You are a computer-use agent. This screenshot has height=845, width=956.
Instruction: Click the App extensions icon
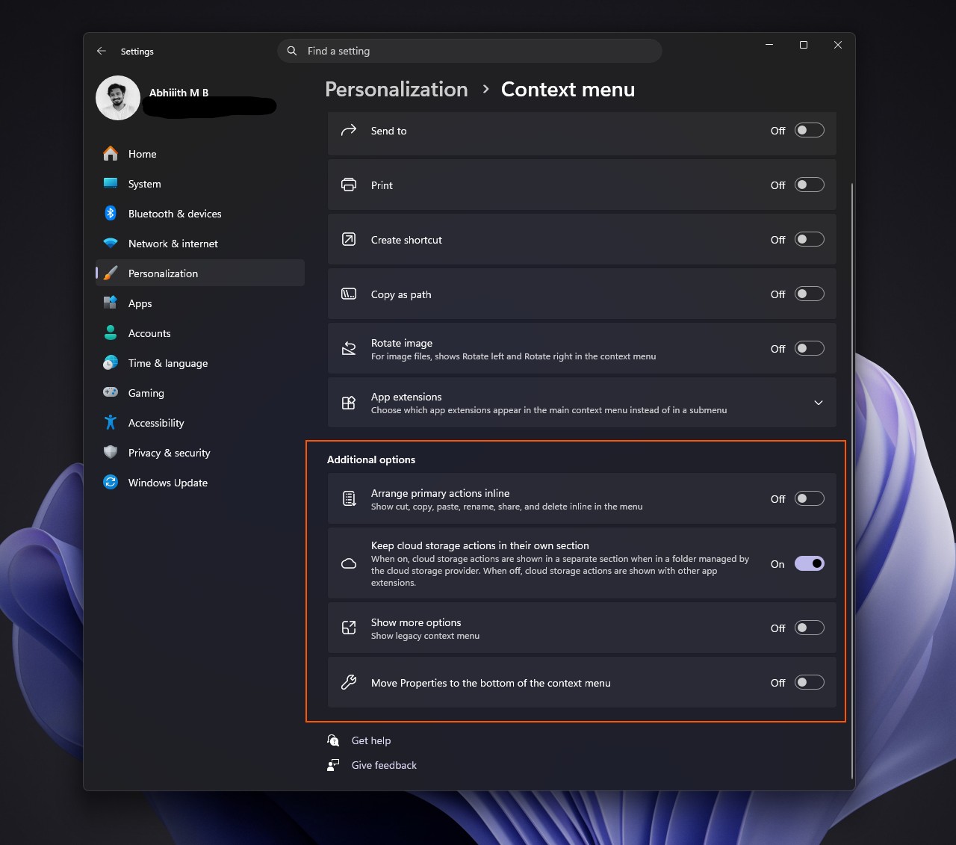tap(349, 403)
